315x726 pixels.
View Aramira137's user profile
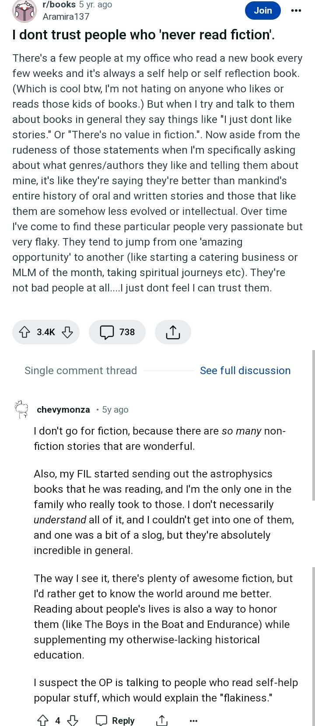pyautogui.click(x=66, y=17)
